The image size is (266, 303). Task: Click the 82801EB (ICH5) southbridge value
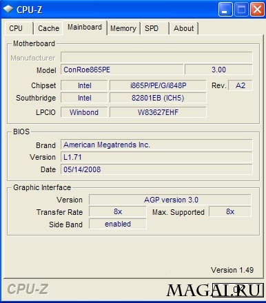[x=158, y=98]
